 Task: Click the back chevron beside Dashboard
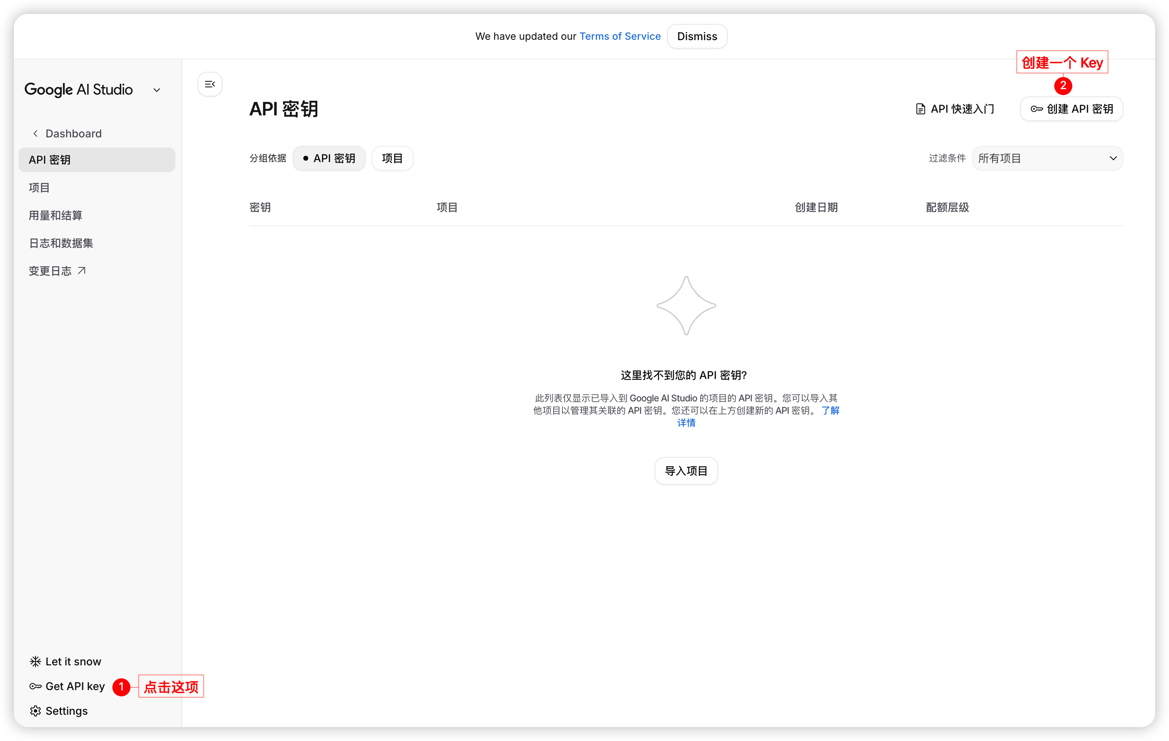36,134
